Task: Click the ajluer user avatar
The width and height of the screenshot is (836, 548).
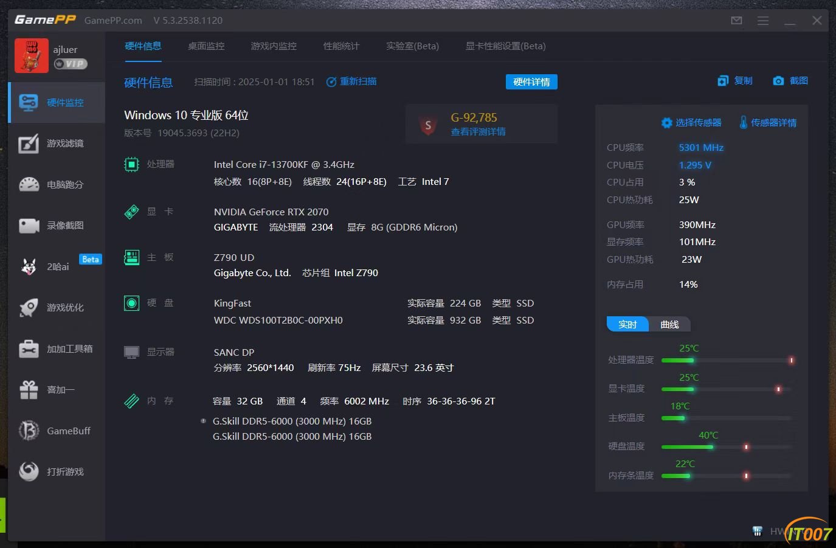Action: tap(32, 55)
